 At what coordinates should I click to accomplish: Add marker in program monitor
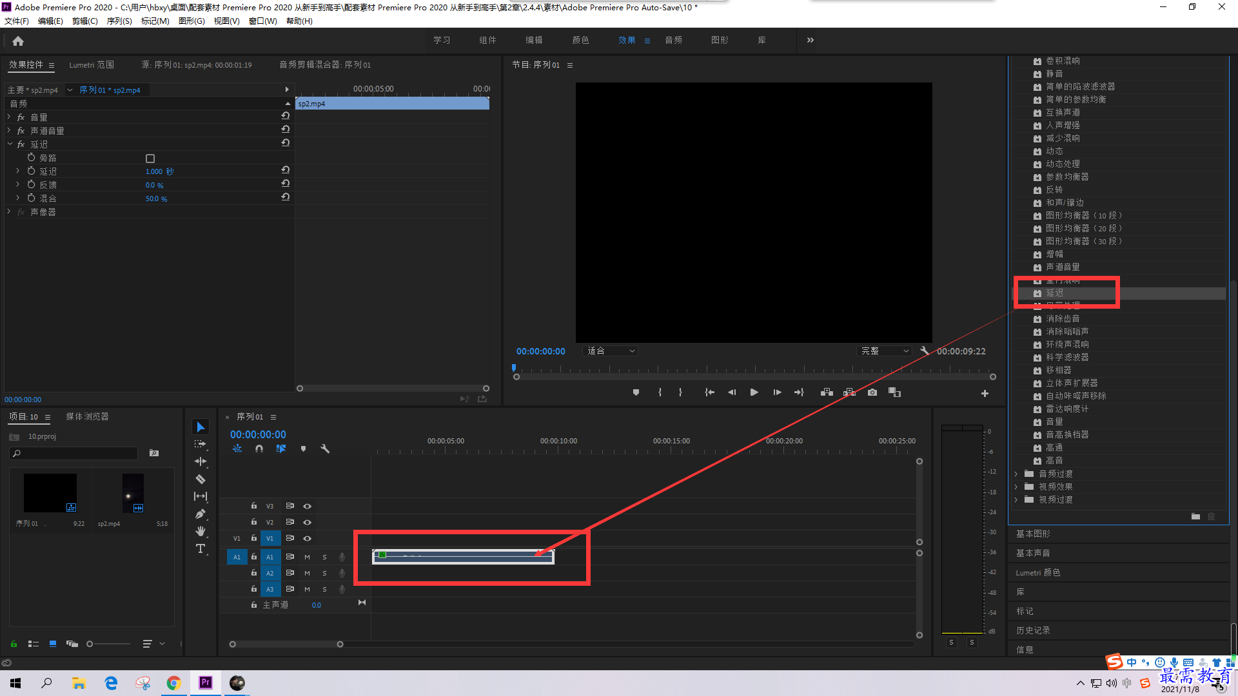point(636,392)
